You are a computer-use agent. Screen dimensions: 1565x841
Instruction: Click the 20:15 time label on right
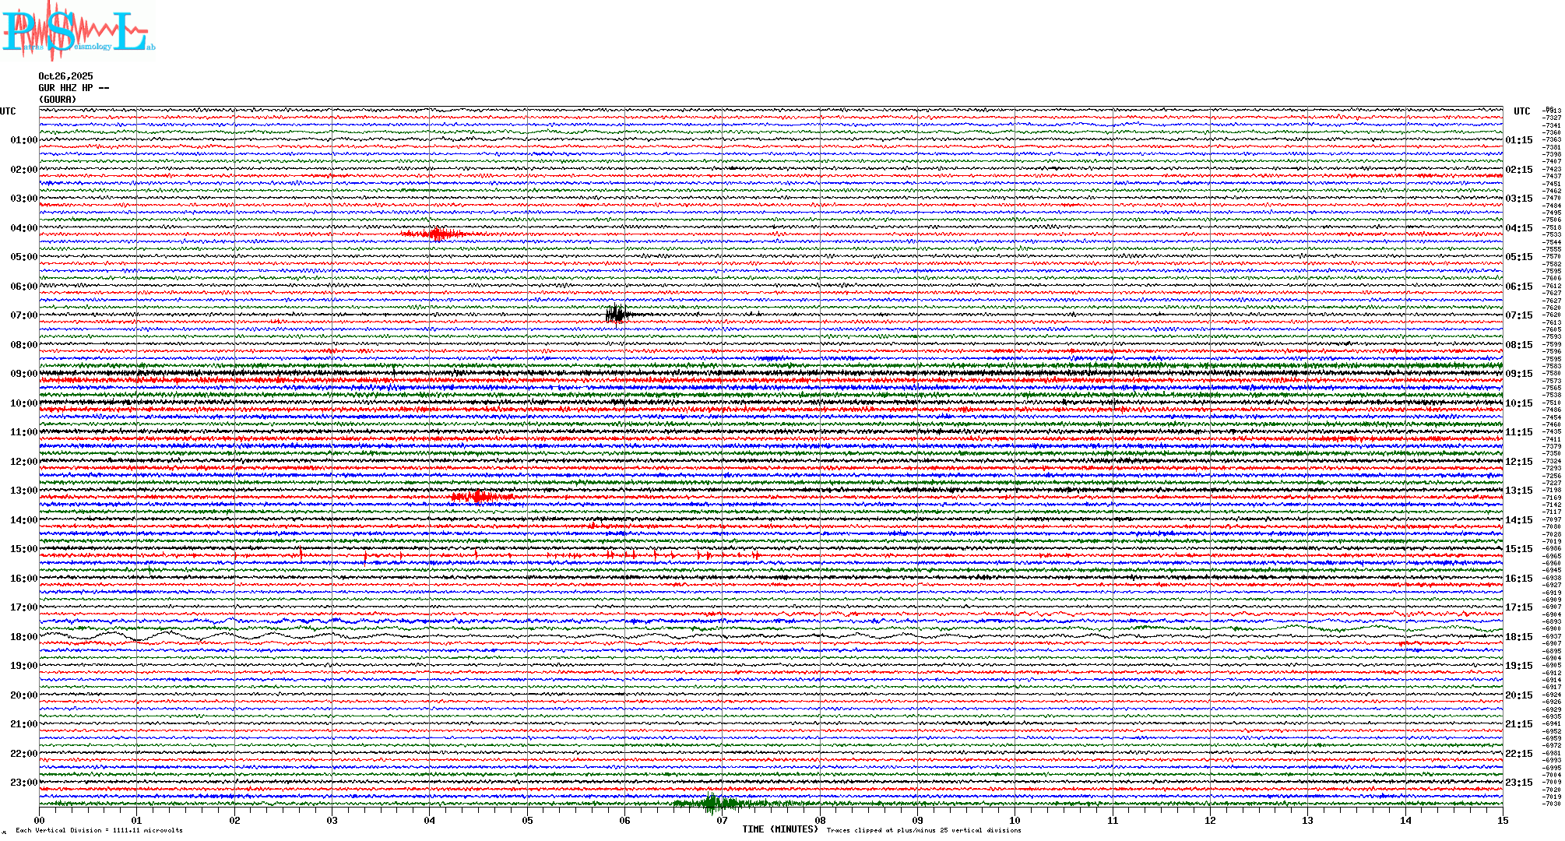point(1518,695)
